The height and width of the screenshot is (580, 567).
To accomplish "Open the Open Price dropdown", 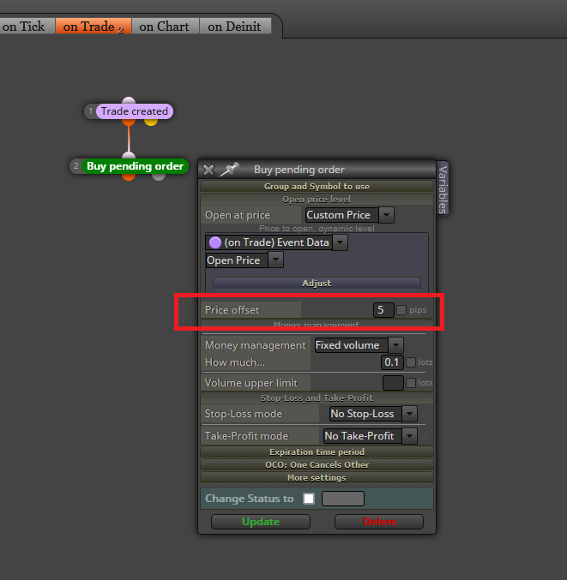I will (244, 260).
